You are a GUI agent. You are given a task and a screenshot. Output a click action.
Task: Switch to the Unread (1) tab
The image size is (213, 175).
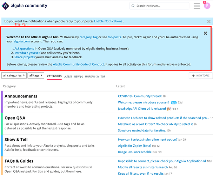click(x=92, y=76)
